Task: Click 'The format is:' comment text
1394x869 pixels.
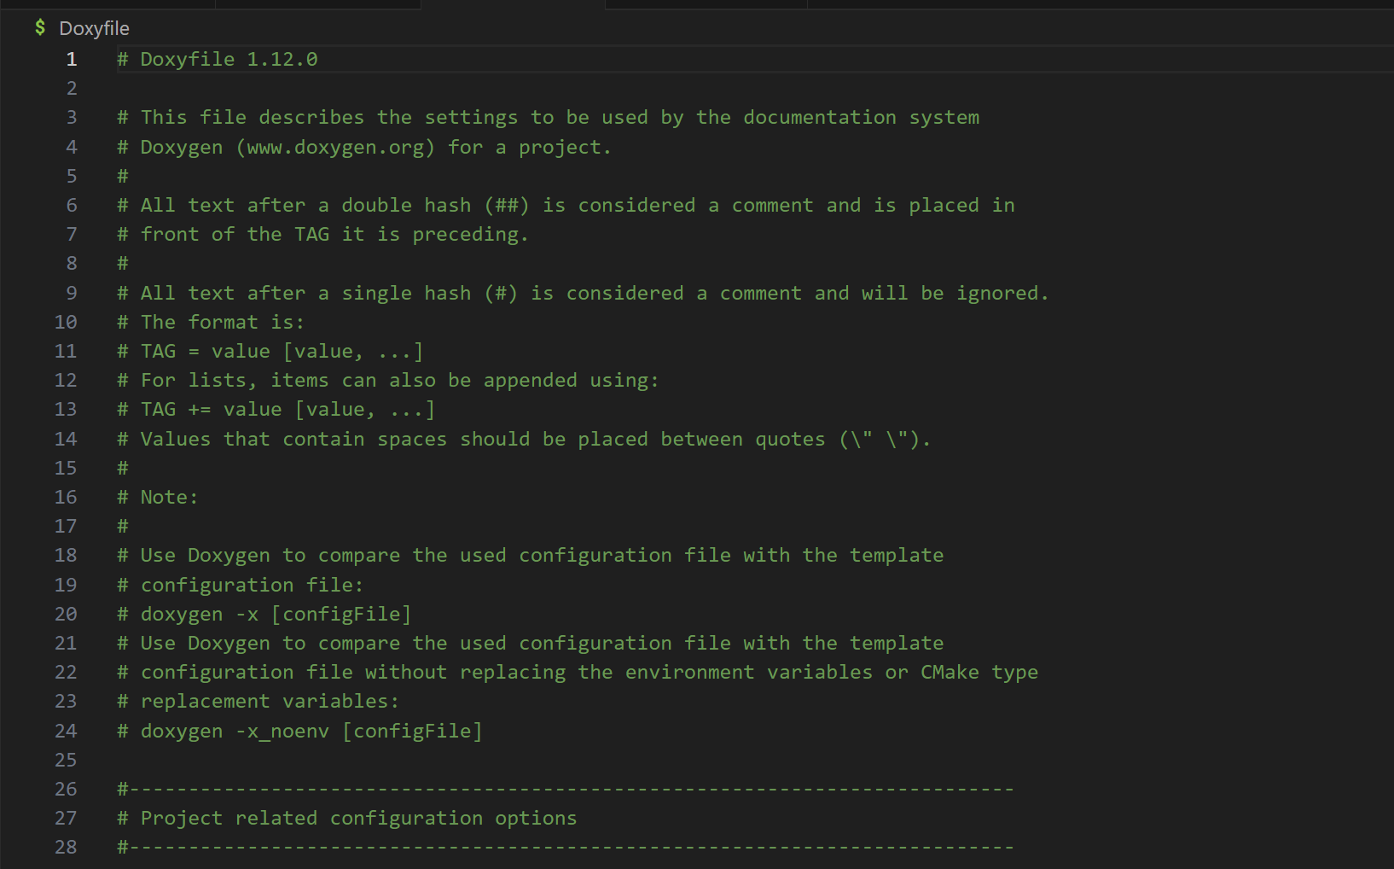Action: click(222, 322)
